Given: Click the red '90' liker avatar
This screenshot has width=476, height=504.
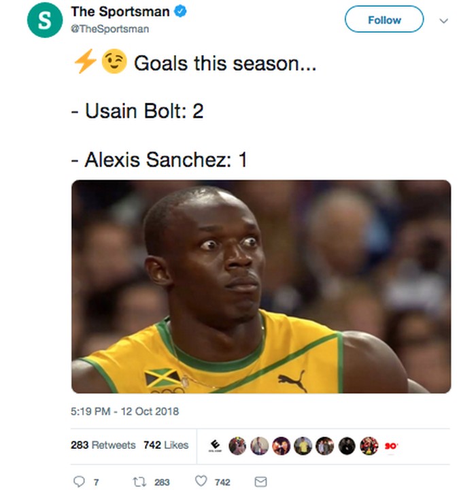Looking at the screenshot, I should (x=391, y=446).
